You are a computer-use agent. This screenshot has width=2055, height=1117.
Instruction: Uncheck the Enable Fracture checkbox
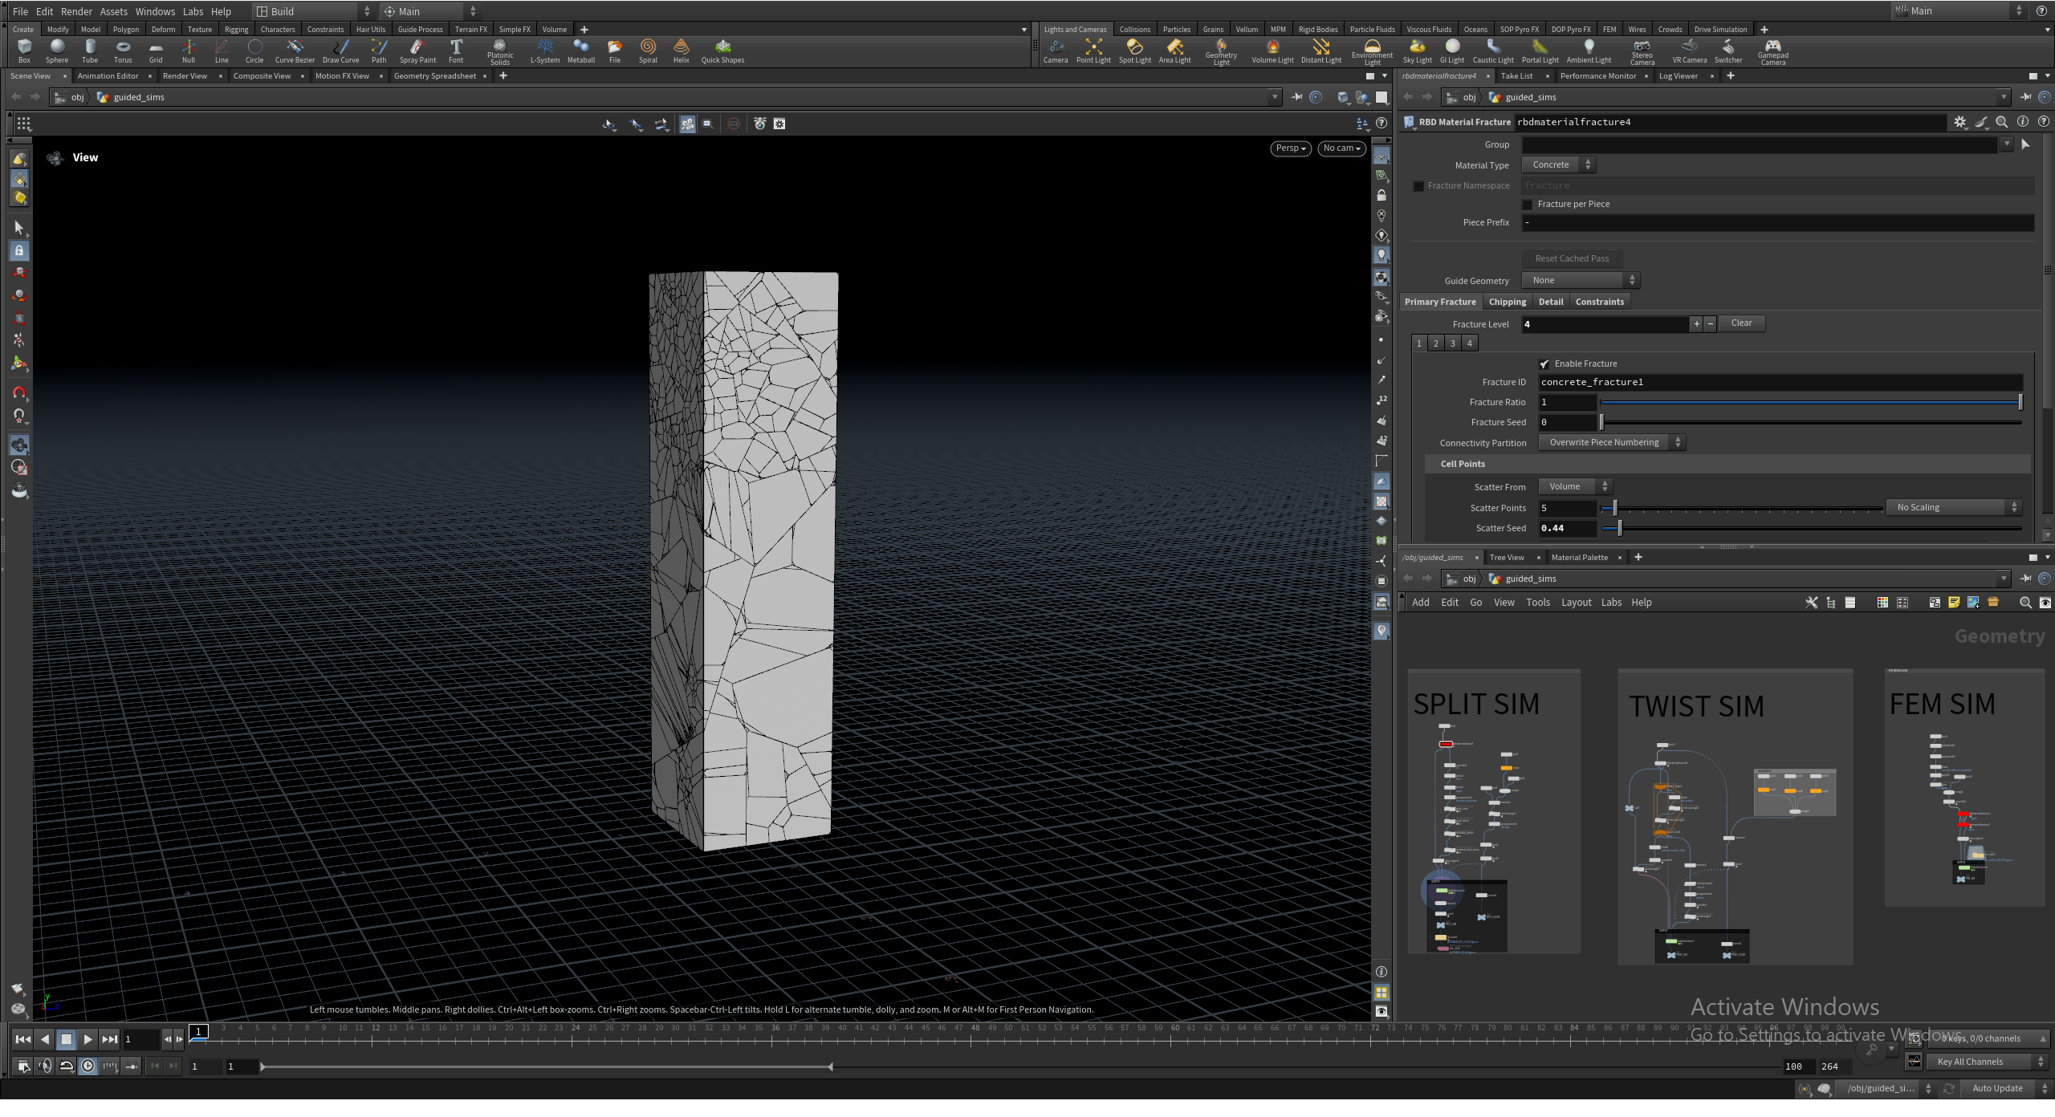tap(1544, 364)
